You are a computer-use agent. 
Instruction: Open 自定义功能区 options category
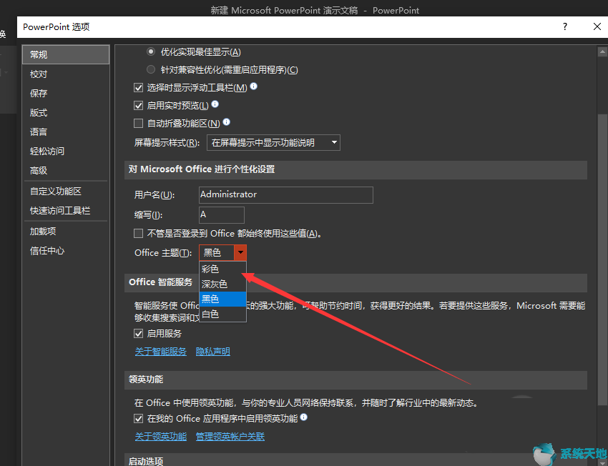66,192
